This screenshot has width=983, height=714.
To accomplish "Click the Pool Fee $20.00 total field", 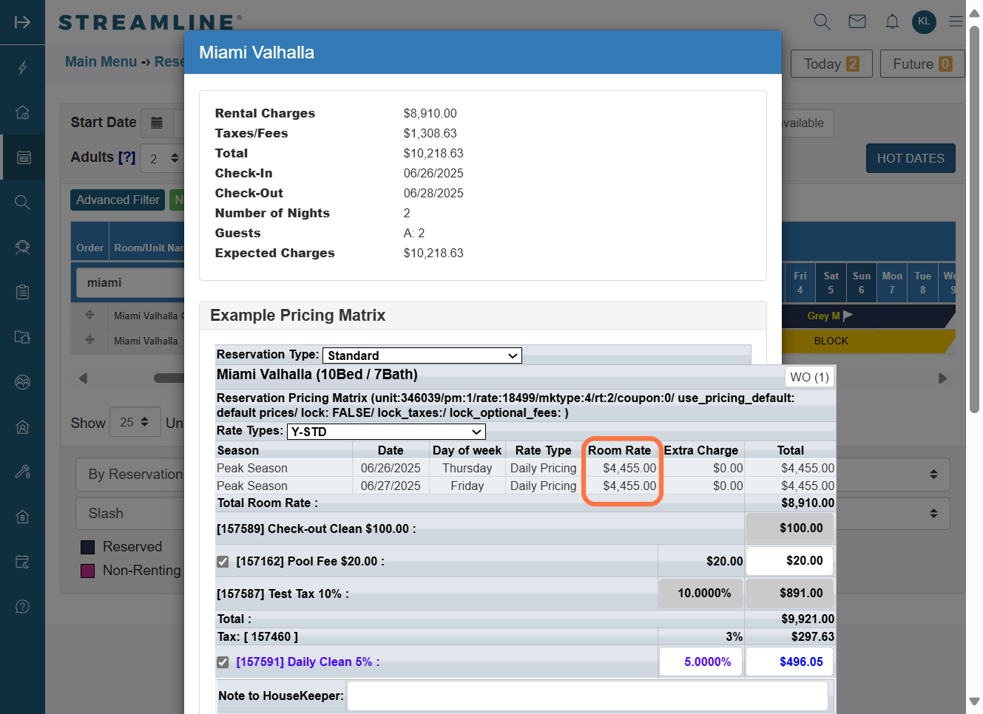I will pyautogui.click(x=789, y=561).
